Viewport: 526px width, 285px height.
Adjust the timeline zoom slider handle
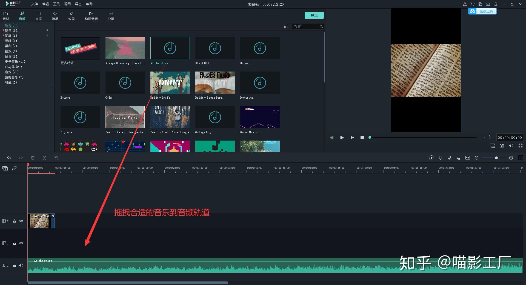click(x=496, y=158)
